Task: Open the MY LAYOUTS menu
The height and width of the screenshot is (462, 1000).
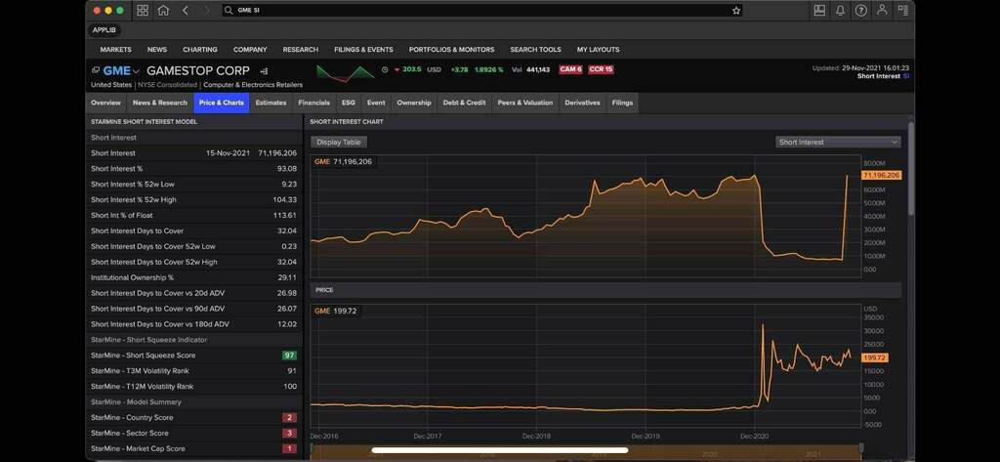Action: pyautogui.click(x=599, y=49)
